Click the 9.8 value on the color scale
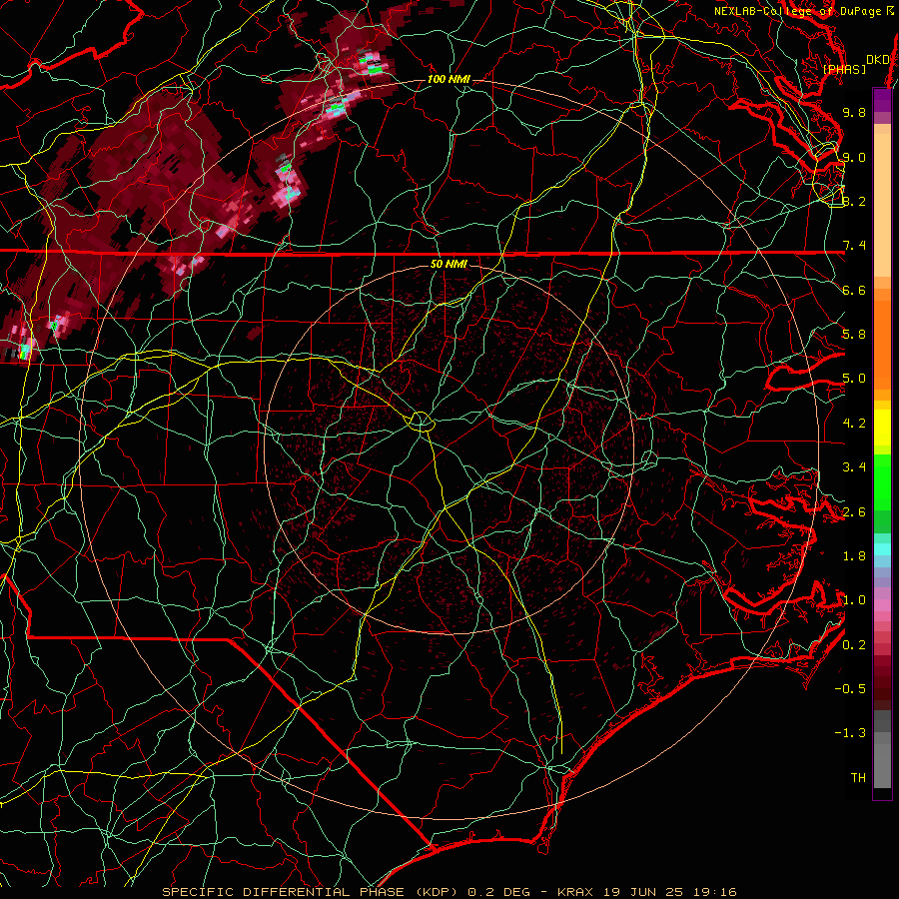This screenshot has width=899, height=899. (854, 112)
